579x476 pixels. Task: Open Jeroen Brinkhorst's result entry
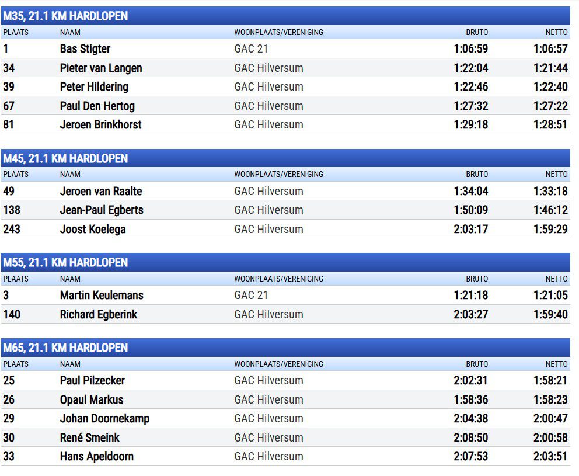100,124
